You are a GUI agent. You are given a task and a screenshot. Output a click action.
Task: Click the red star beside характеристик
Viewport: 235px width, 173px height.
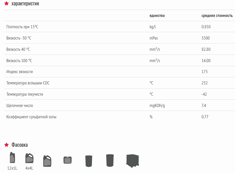[x=7, y=3]
